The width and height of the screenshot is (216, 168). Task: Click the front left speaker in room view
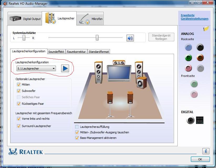tap(98, 72)
